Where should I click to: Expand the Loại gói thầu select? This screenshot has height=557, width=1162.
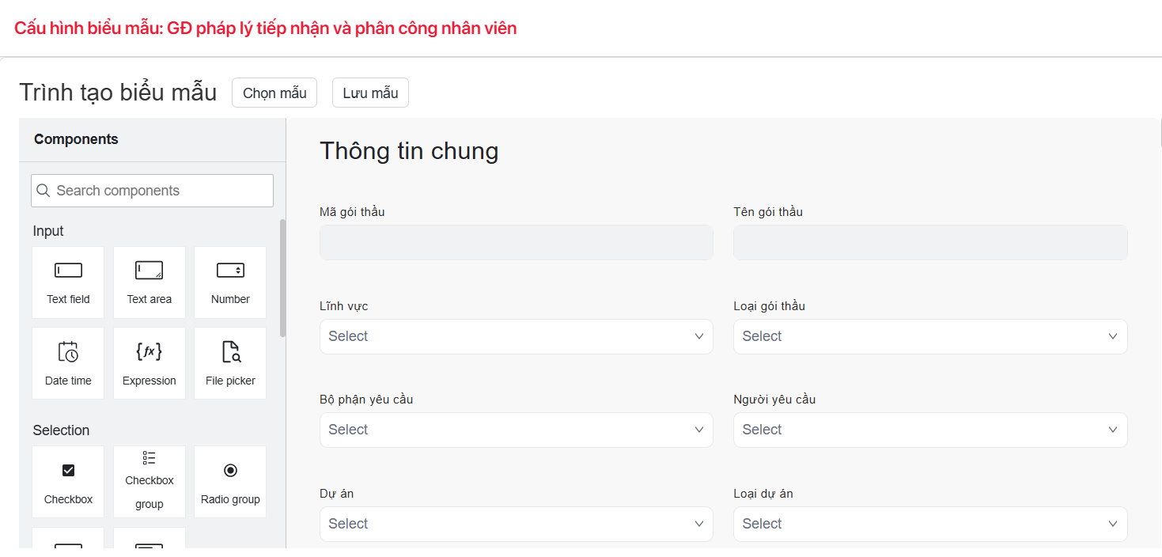929,336
